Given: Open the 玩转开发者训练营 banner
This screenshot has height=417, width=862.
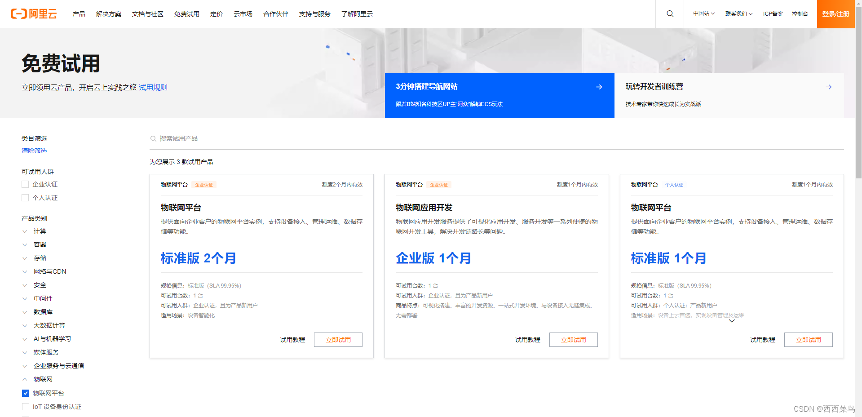Looking at the screenshot, I should [729, 96].
